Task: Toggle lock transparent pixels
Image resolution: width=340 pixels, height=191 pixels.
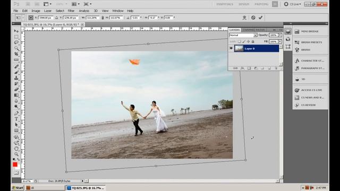Action: pos(239,41)
